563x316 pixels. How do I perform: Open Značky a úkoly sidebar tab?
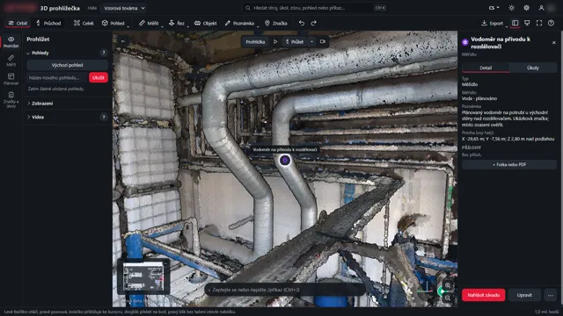11,99
